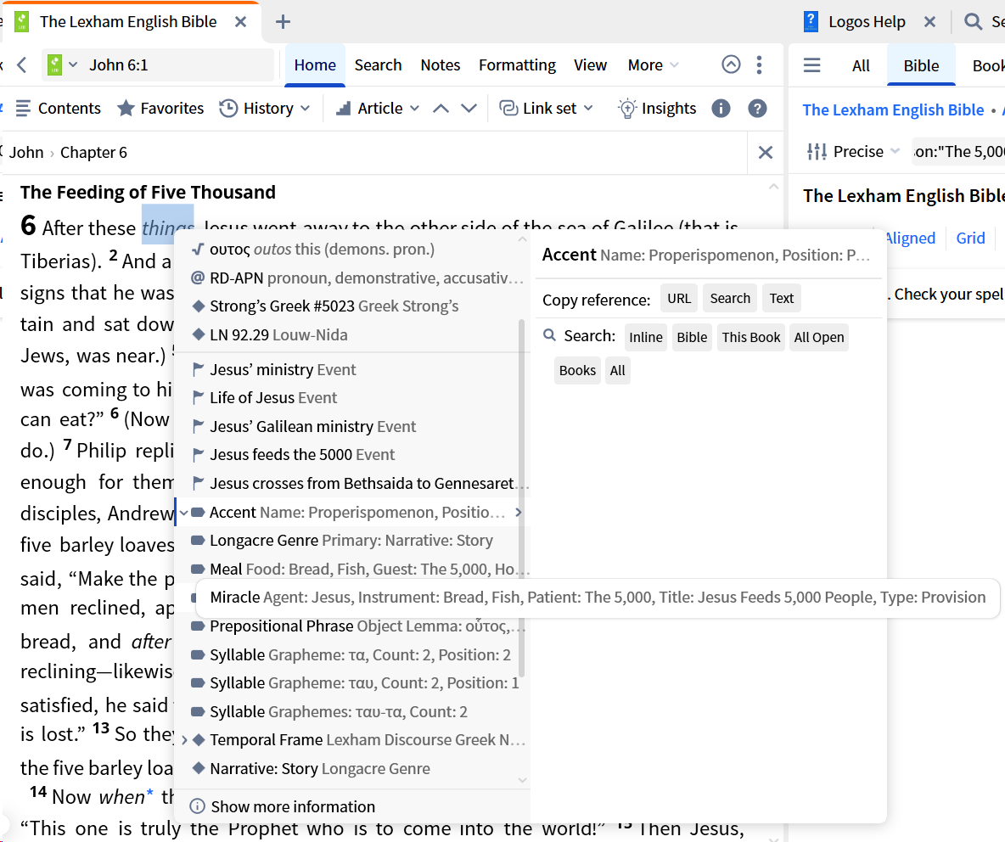Search Inline
The image size is (1005, 842).
coord(645,337)
